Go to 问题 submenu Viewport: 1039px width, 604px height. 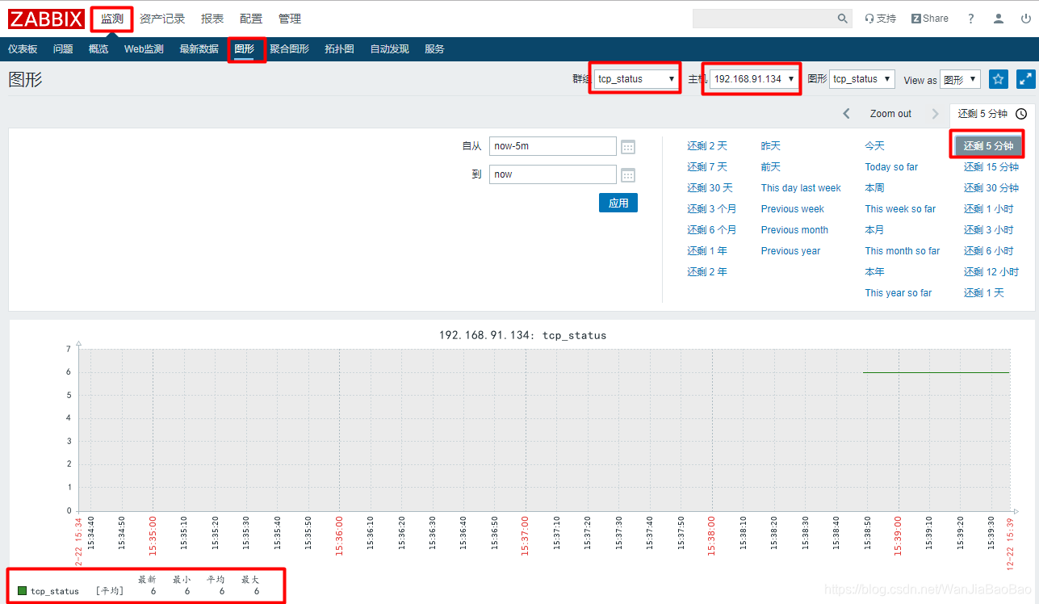pos(63,49)
